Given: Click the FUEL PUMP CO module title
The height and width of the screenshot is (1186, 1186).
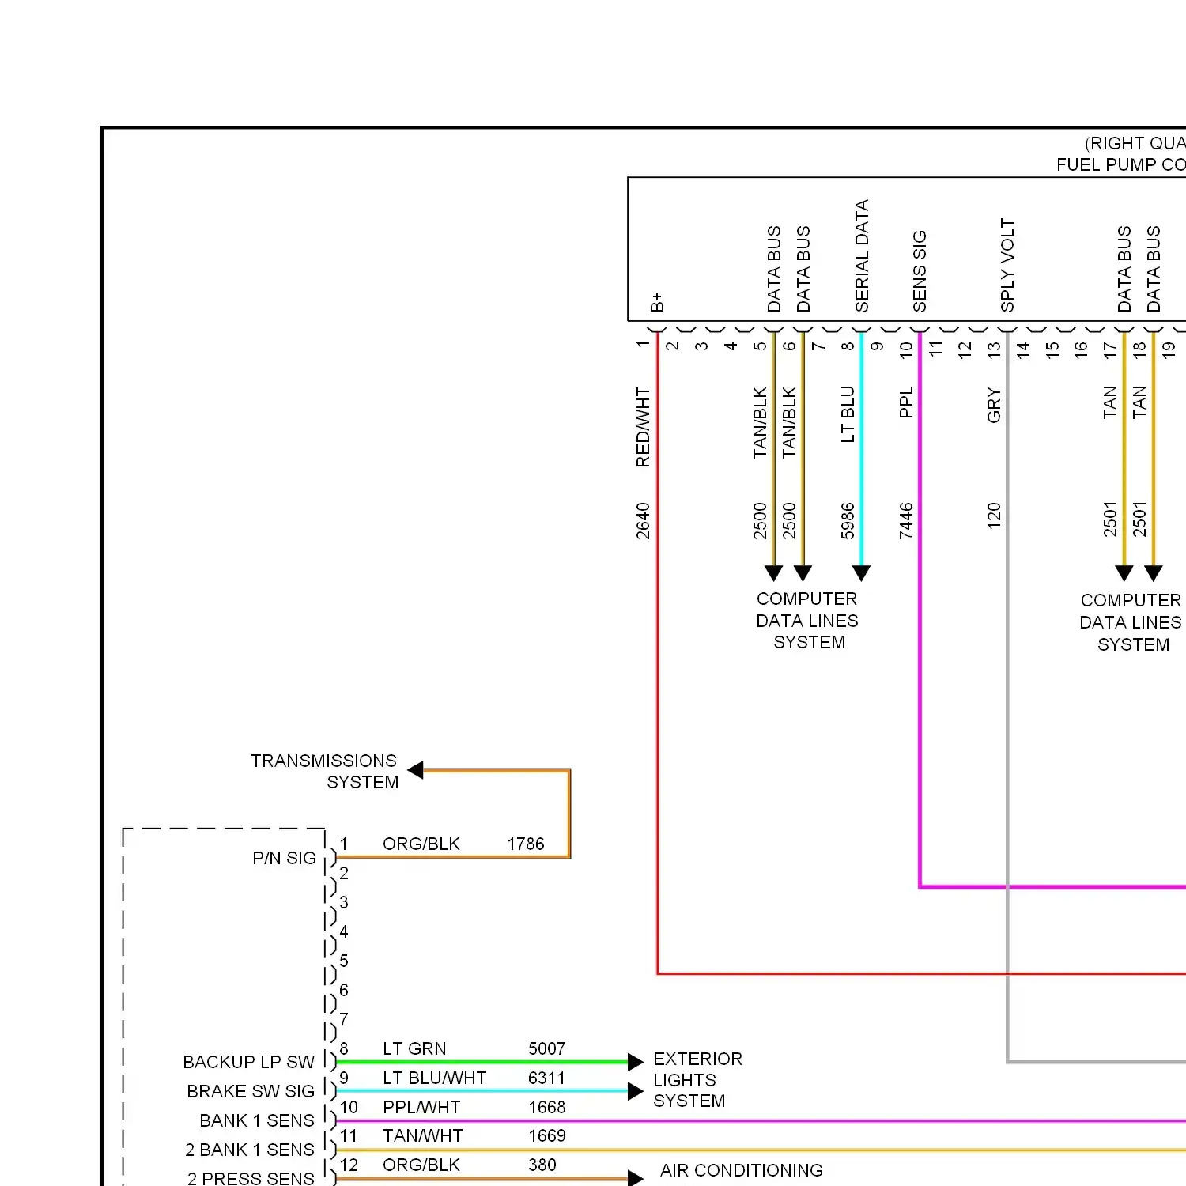Looking at the screenshot, I should pos(1120,164).
